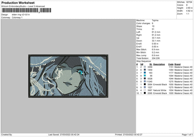Click the Page 1 of 1 label
Image resolution: width=194 pixels, height=137 pixels.
pos(187,135)
